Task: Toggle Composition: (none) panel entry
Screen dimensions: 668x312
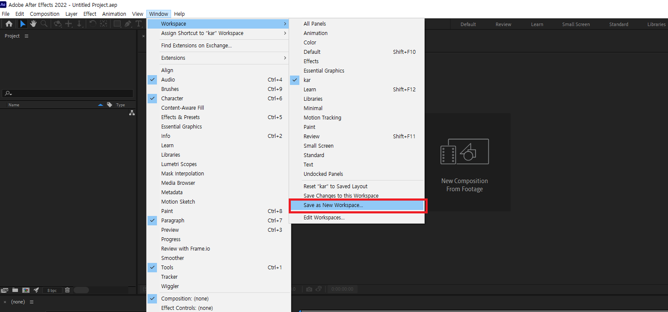Action: [x=218, y=299]
